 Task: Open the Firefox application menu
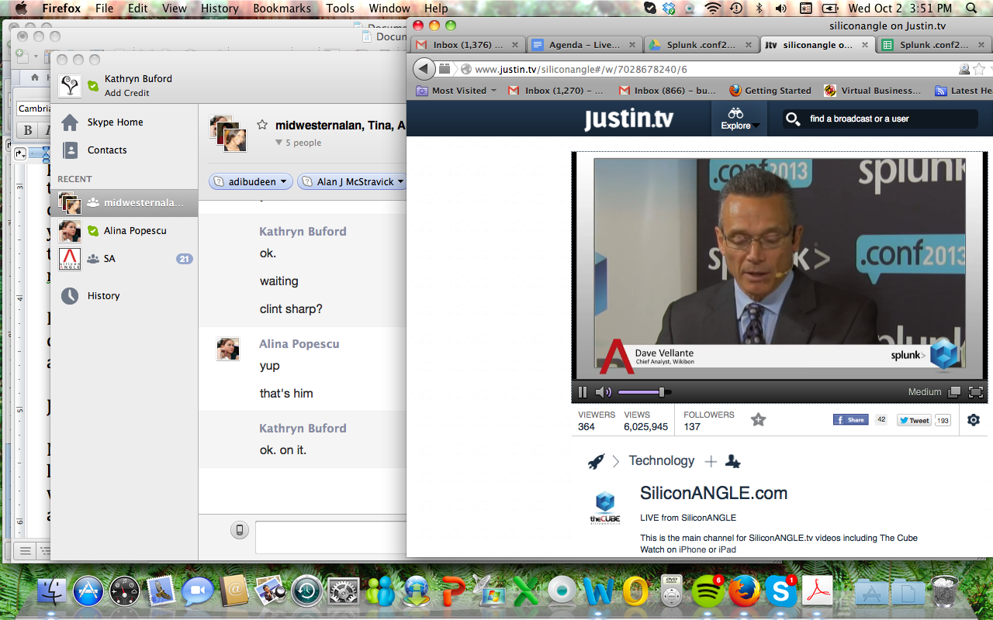pyautogui.click(x=61, y=9)
